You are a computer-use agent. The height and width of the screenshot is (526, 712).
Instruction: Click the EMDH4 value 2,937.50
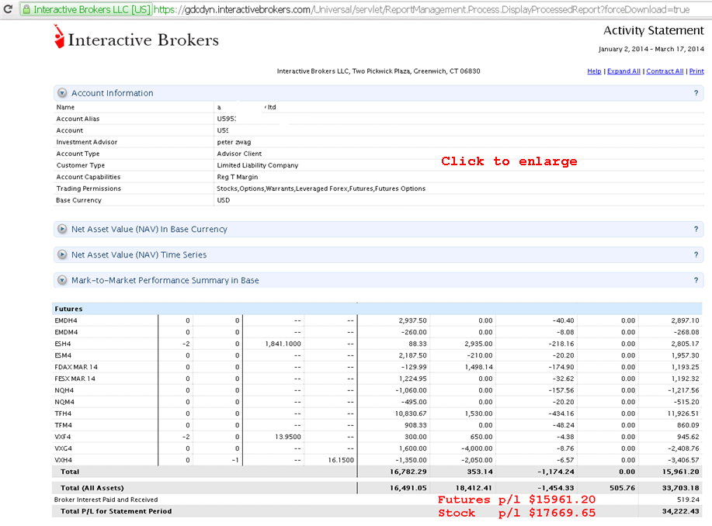click(x=413, y=320)
